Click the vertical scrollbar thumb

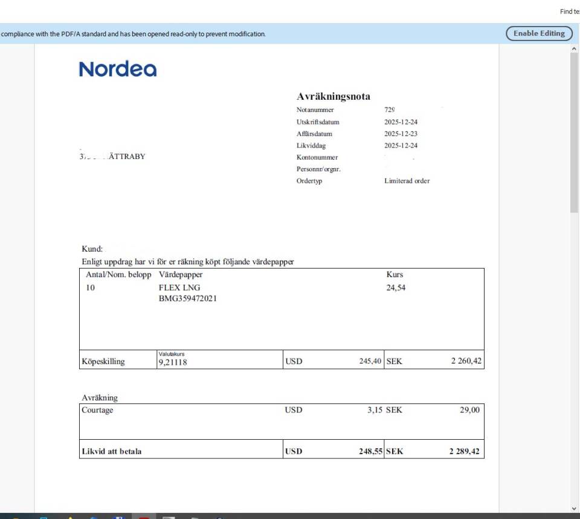coord(574,133)
